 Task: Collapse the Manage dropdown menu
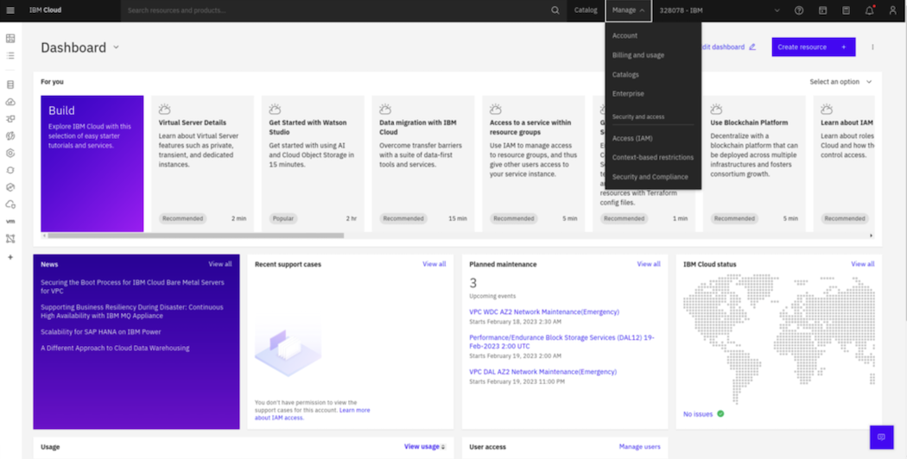tap(628, 10)
